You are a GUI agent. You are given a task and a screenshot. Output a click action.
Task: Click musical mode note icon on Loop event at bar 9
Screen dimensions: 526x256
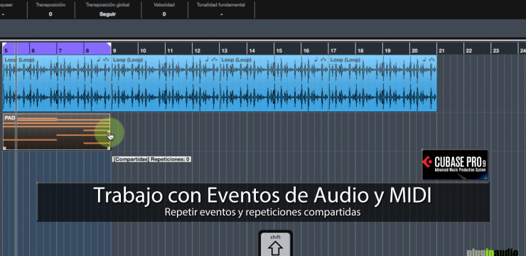click(207, 59)
